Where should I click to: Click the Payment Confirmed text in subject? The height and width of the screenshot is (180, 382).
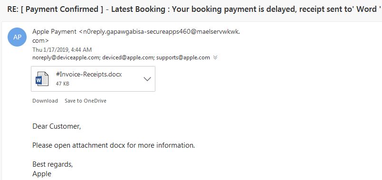(x=62, y=9)
